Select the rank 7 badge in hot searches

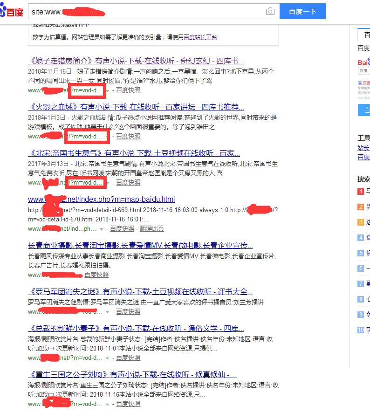[x=360, y=283]
